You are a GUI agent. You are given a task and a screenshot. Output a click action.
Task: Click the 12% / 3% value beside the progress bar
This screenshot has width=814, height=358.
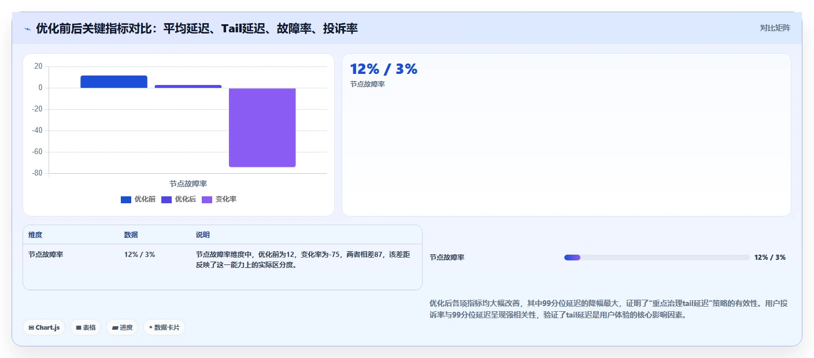point(770,258)
